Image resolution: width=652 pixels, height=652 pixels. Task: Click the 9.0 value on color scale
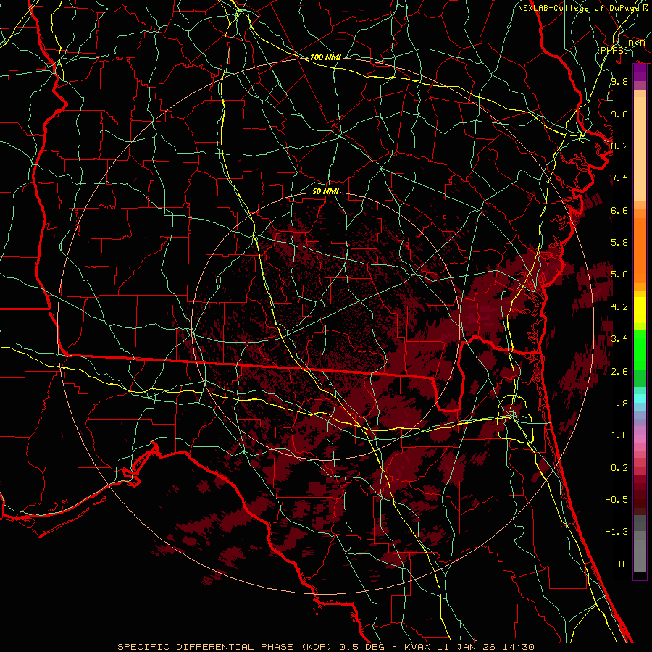point(619,114)
